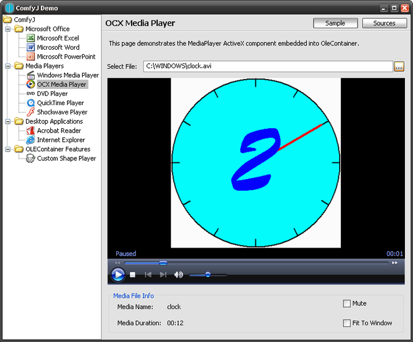Click the OLEContainer Features folder icon
This screenshot has width=413, height=342.
tap(19, 149)
